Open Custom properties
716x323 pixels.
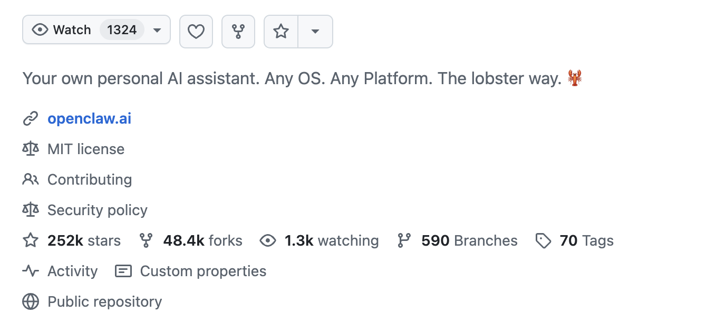pos(203,271)
